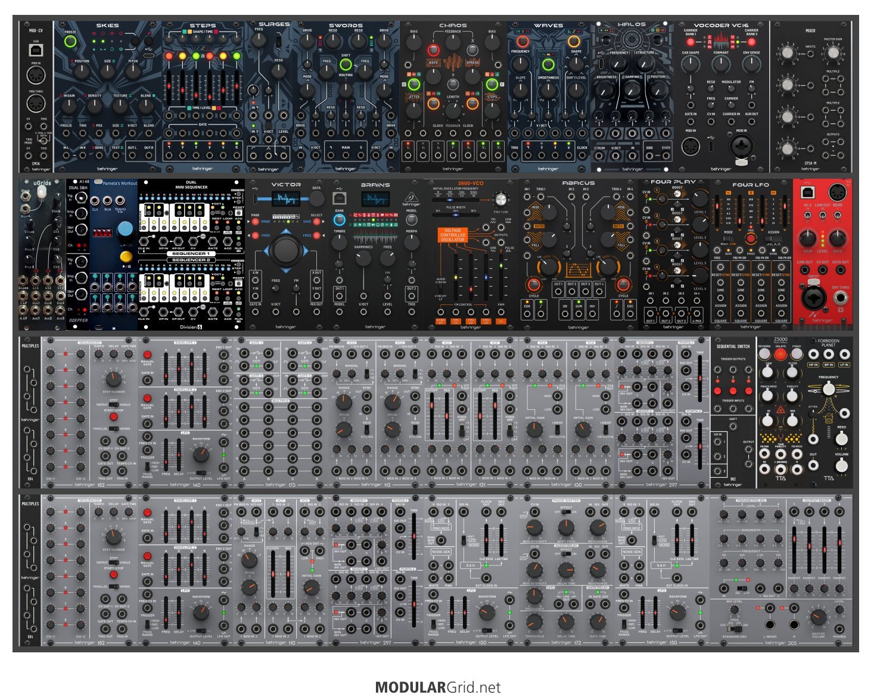Click the red FREE button on Four LFO
Viewport: 877px width, 700px height.
tap(751, 238)
